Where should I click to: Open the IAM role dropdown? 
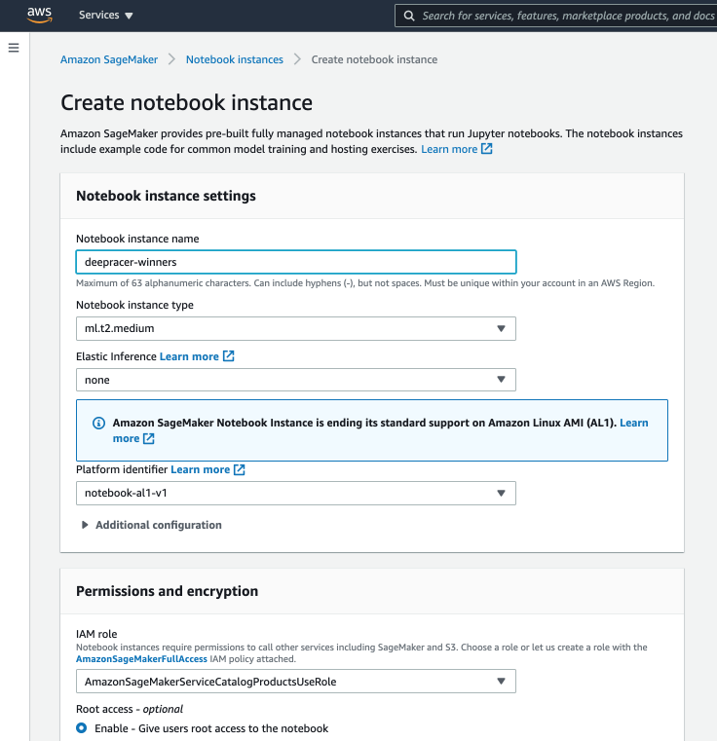[295, 682]
